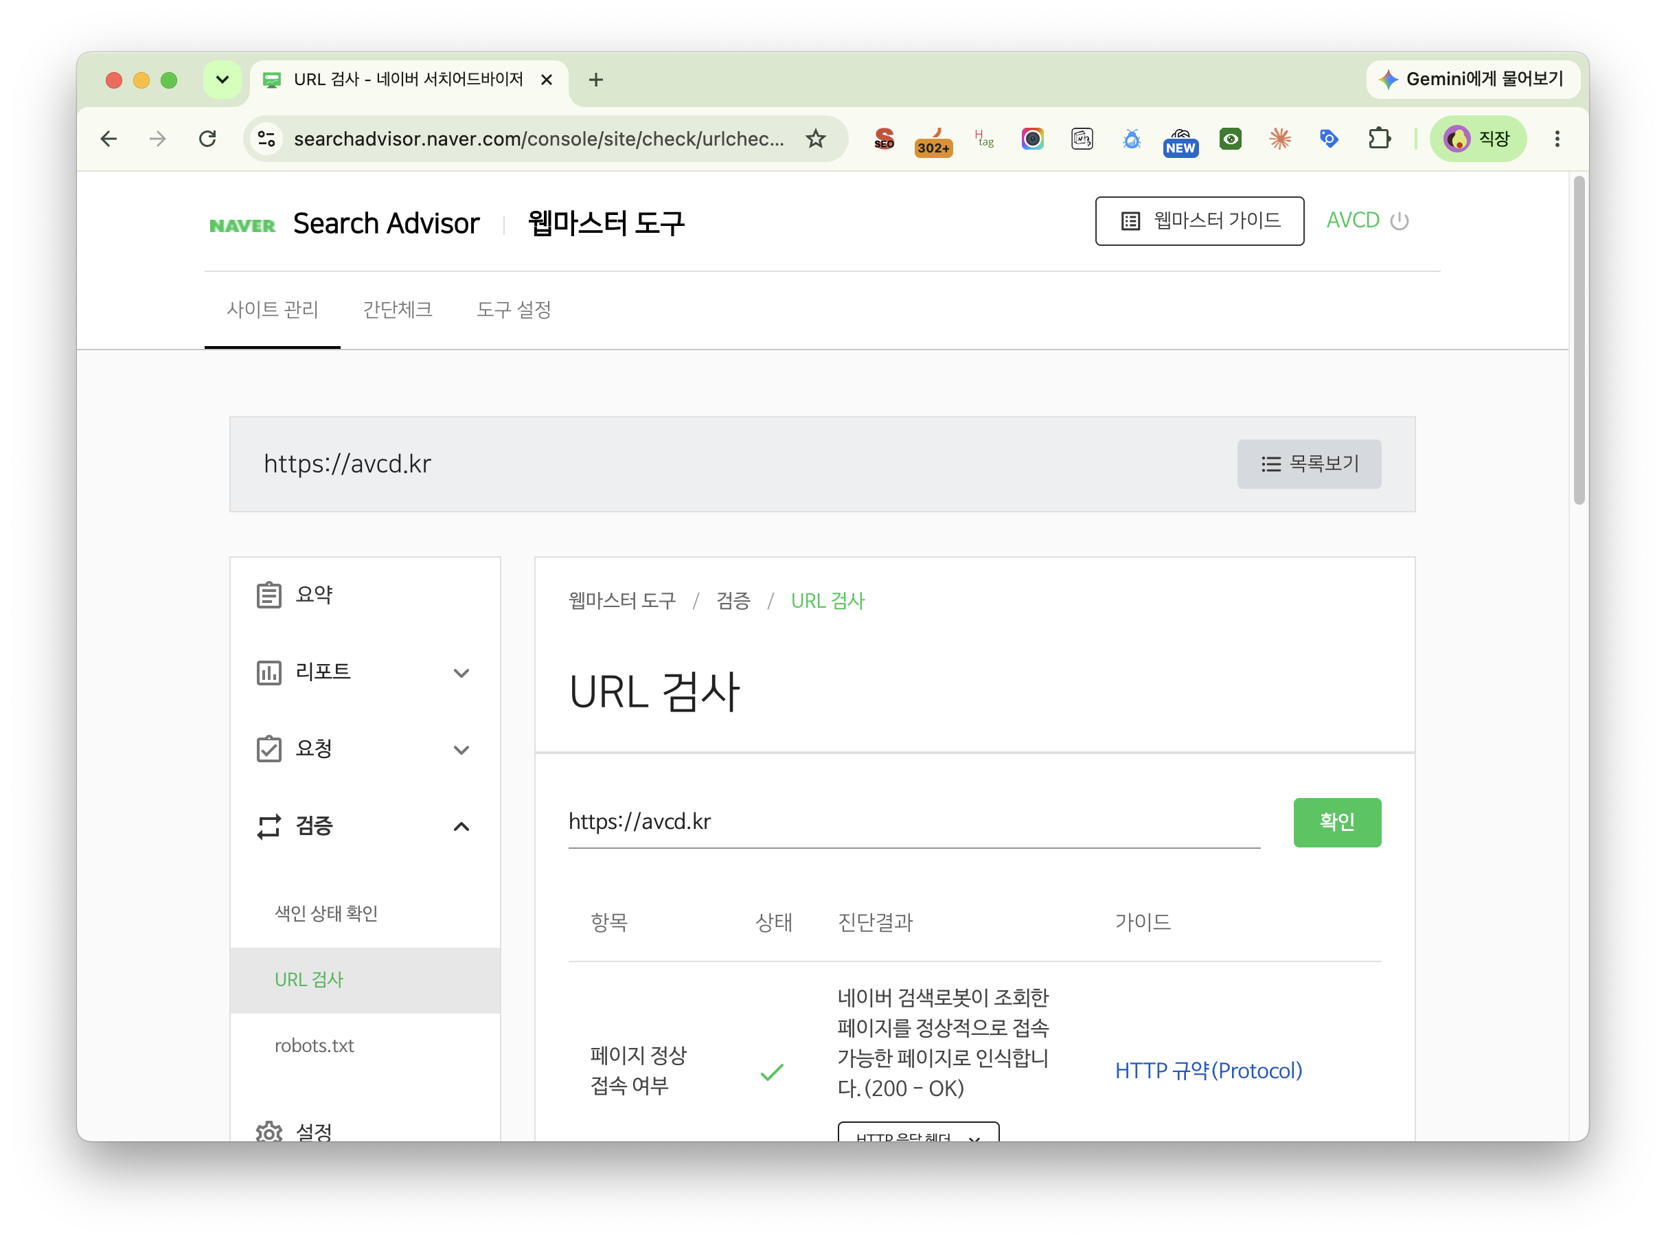Click the browser address bar URL
The width and height of the screenshot is (1666, 1243).
click(x=538, y=139)
